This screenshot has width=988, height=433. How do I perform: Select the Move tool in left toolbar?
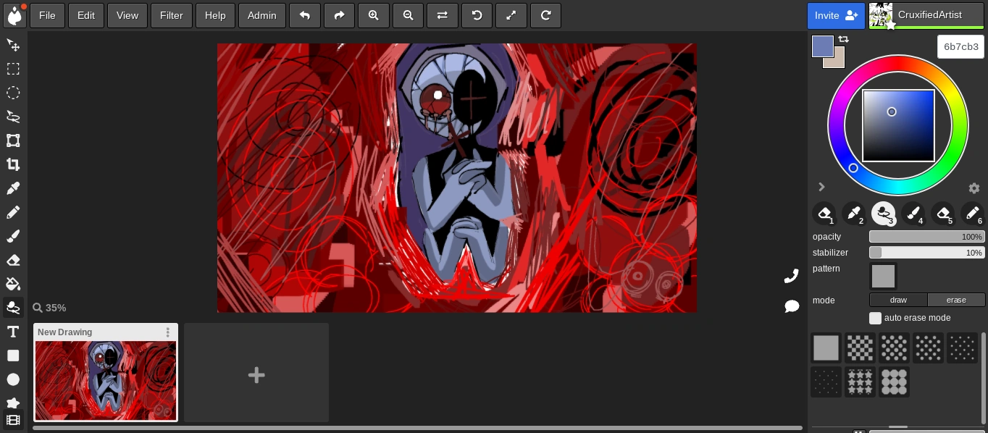[13, 45]
